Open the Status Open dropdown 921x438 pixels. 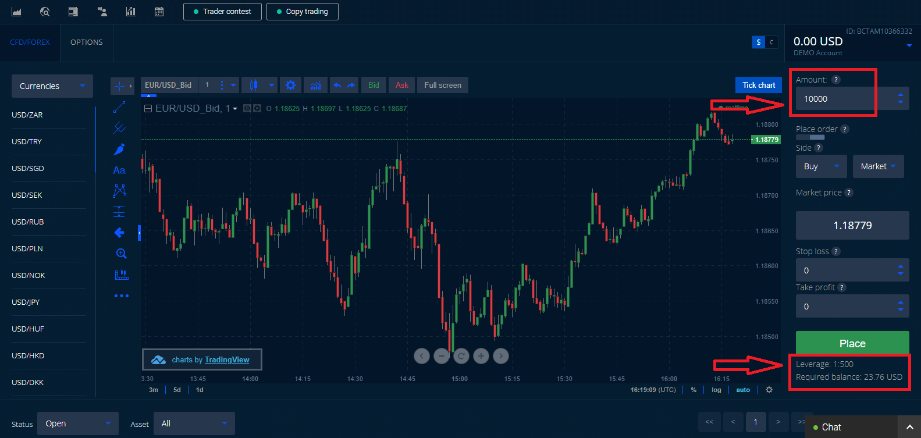coord(78,423)
